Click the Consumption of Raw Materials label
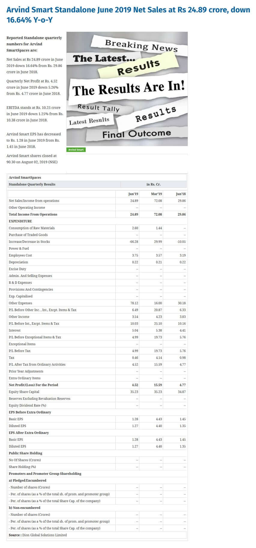The height and width of the screenshot is (548, 256). (x=32, y=228)
